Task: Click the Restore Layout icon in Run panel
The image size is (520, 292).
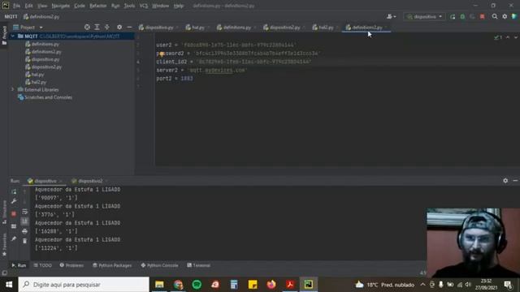Action: [14, 226]
